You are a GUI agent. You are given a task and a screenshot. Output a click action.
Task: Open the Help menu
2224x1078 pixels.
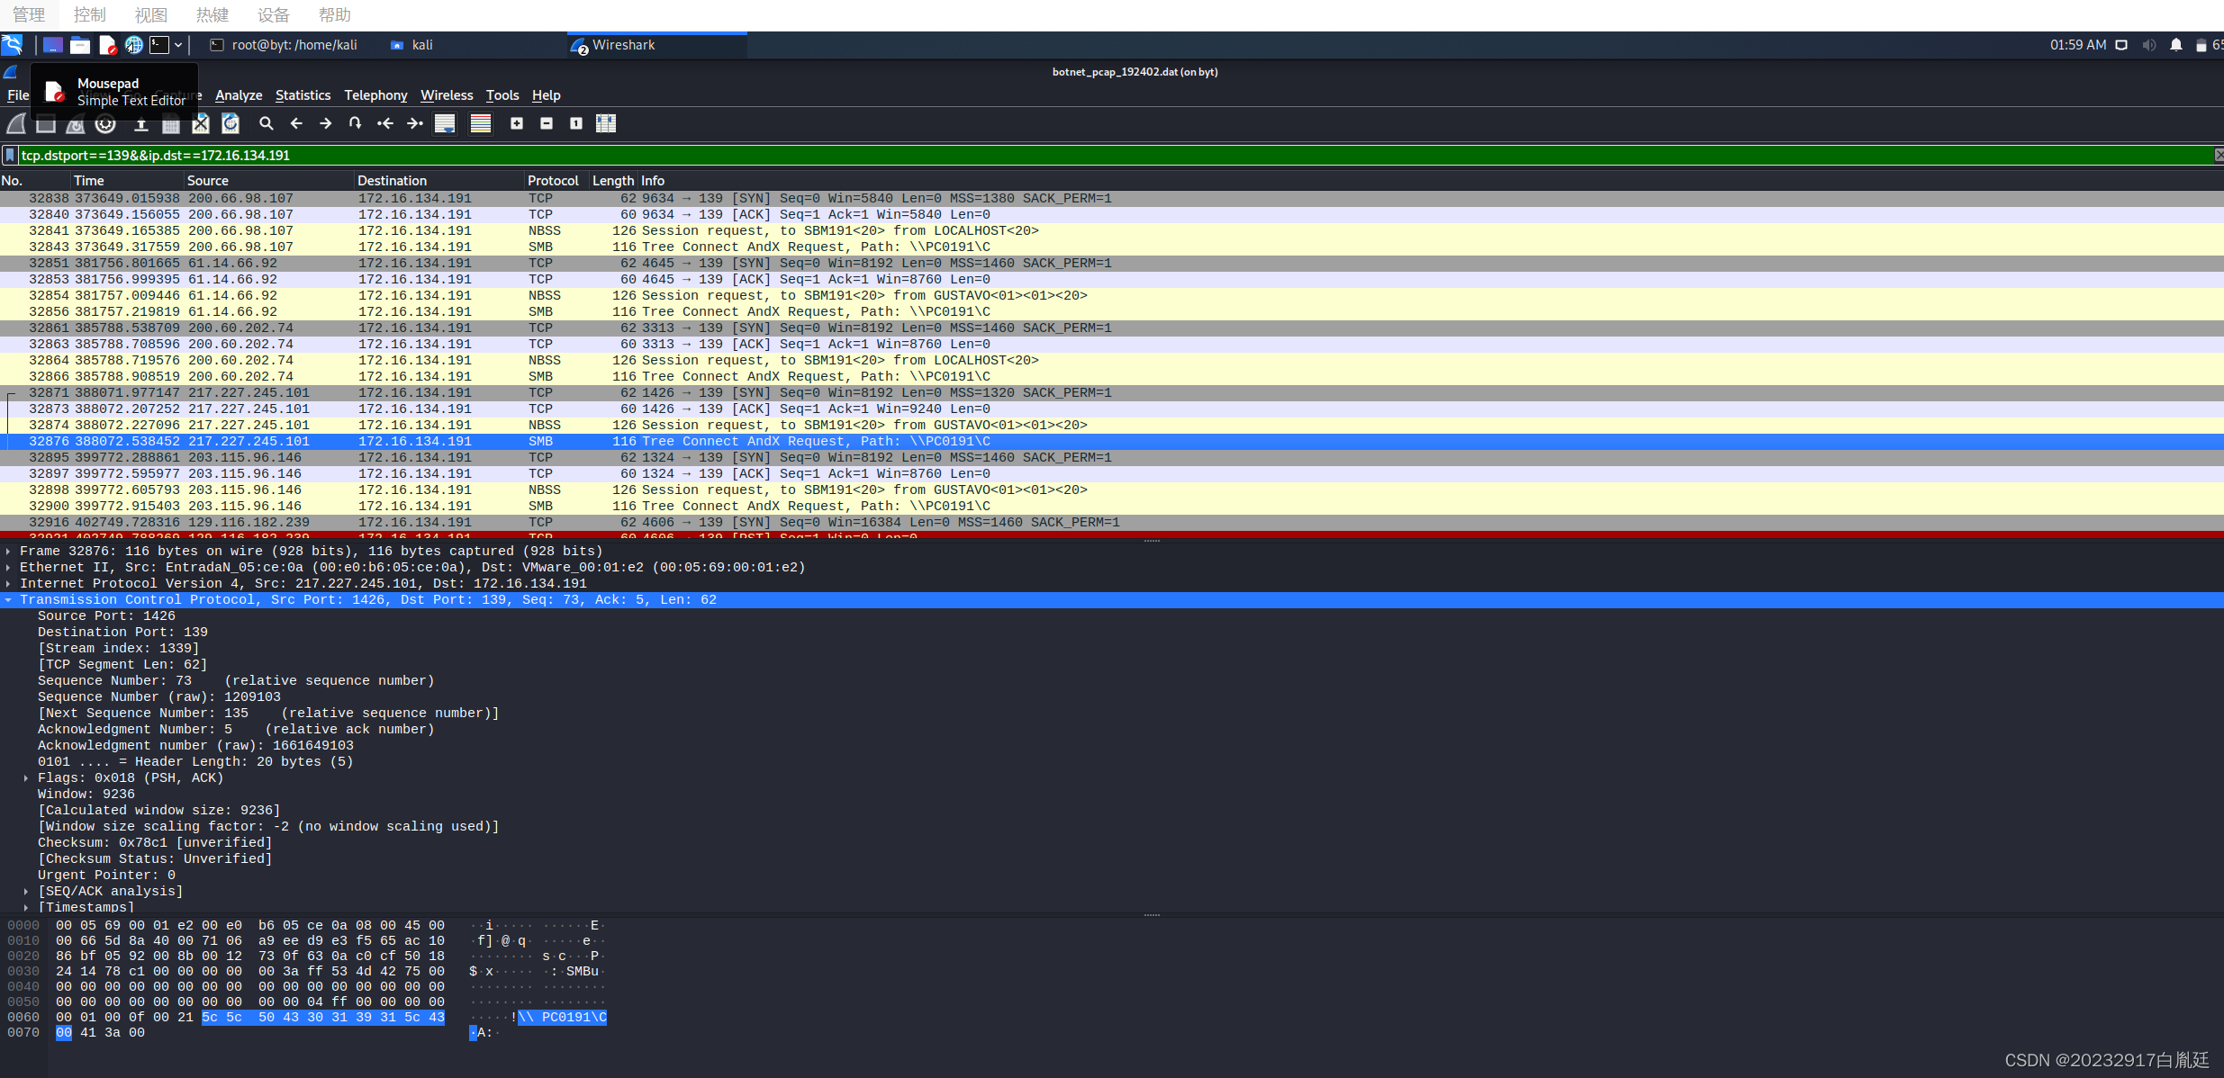pos(546,95)
